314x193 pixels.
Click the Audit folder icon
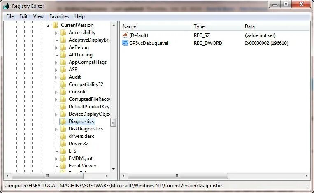pos(63,77)
